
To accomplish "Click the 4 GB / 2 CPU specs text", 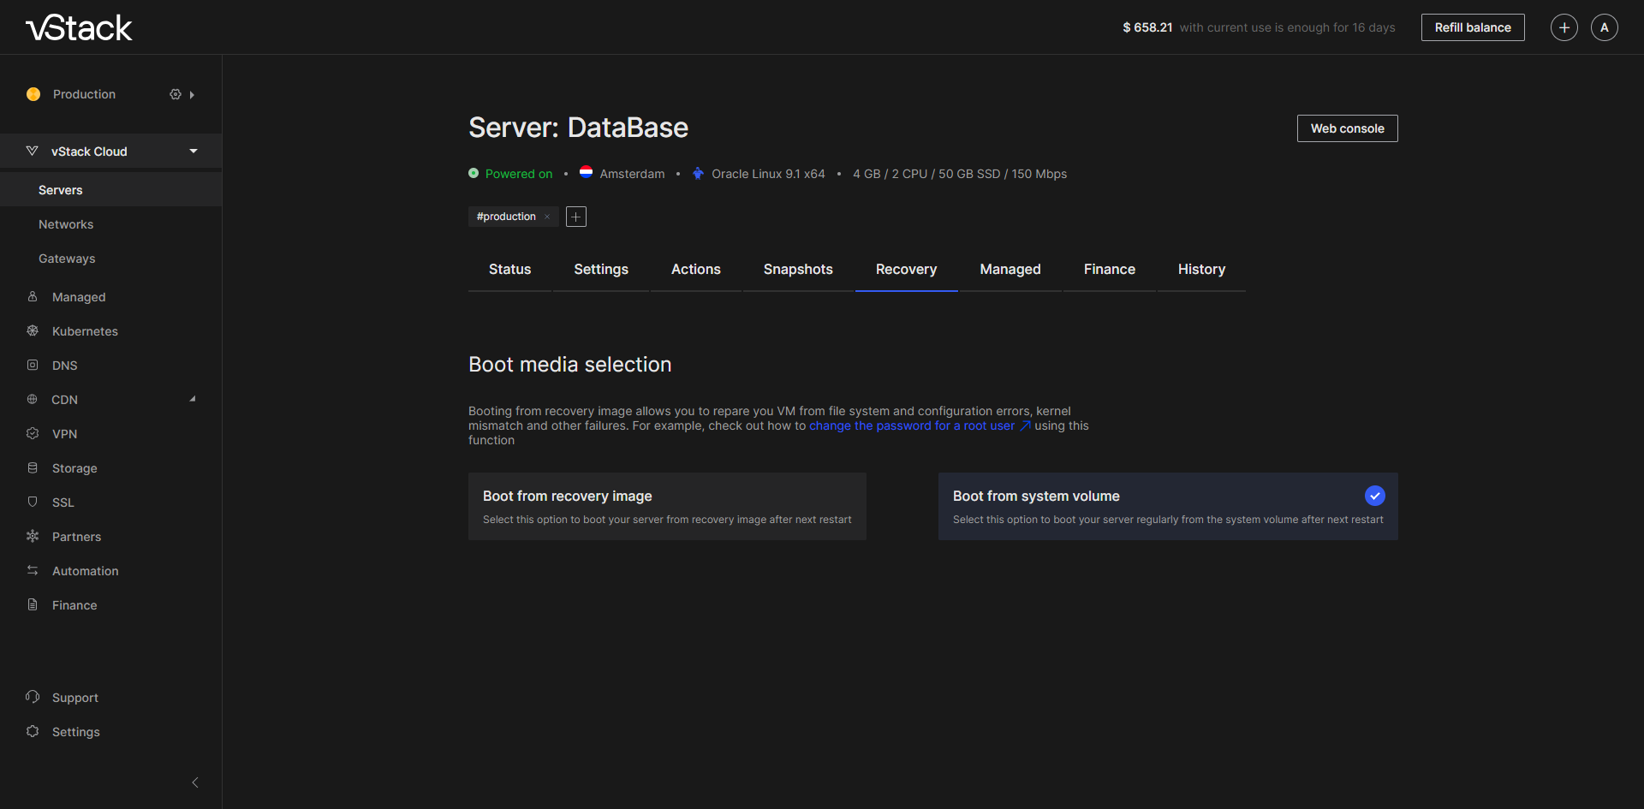I will 960,174.
